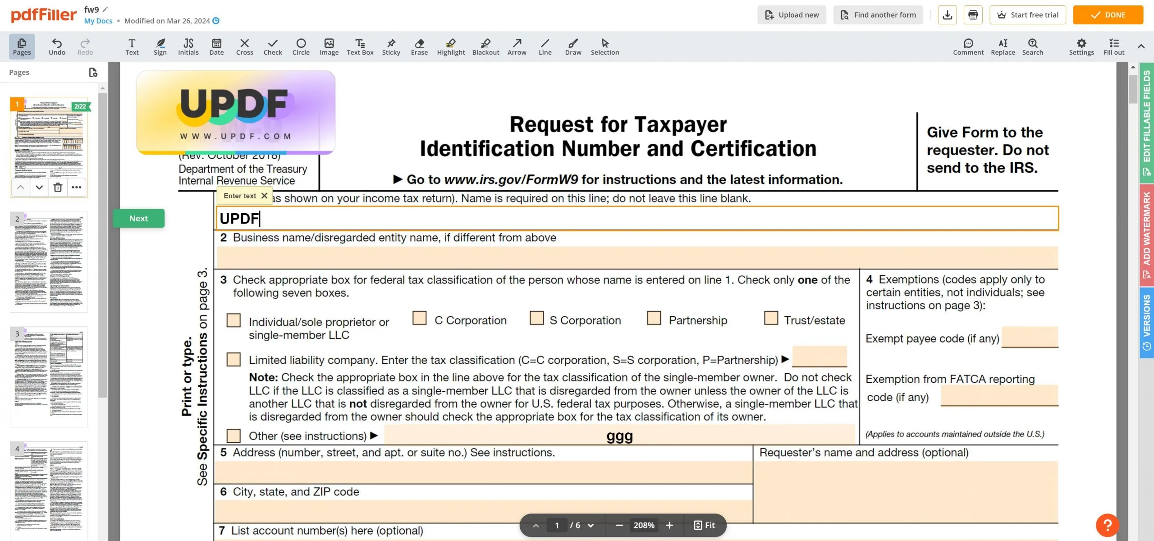The image size is (1154, 541).
Task: Check the S Corporation classification box
Action: coord(536,318)
